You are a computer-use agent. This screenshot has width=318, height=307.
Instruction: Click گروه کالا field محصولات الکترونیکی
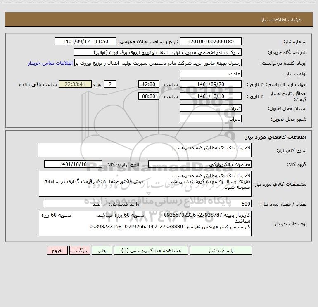tap(200, 164)
